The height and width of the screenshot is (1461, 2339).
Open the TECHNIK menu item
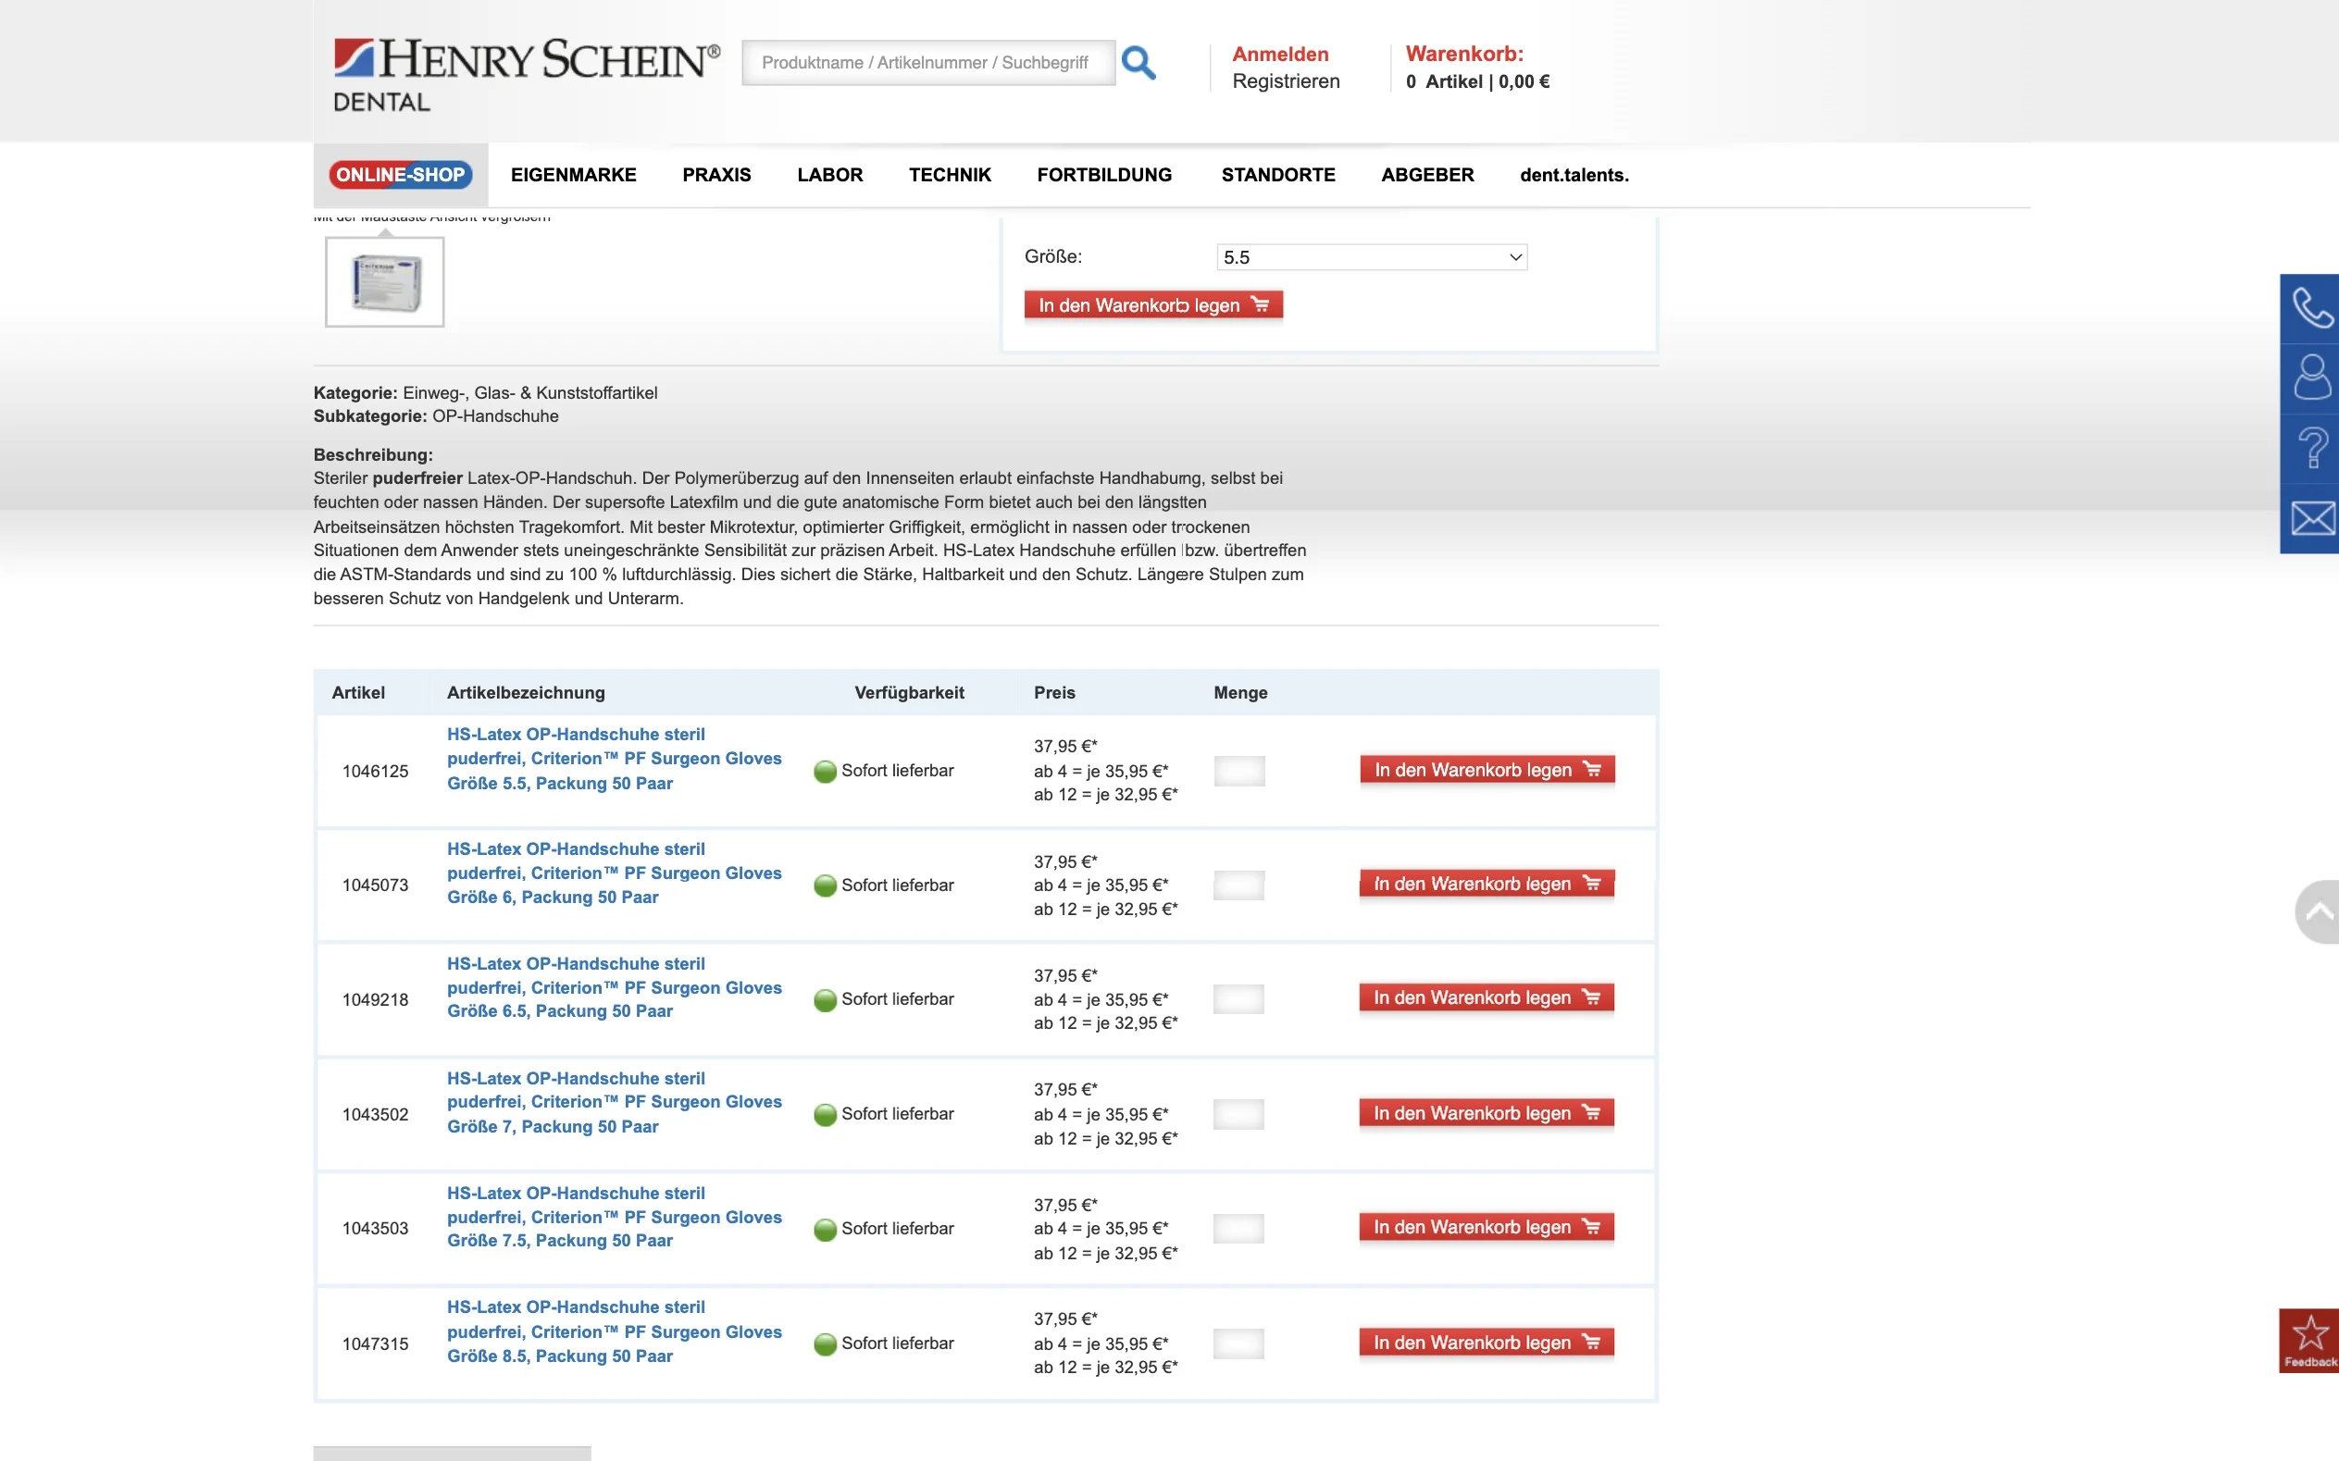click(x=949, y=175)
